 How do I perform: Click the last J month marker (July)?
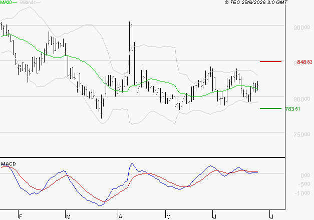click(x=271, y=217)
